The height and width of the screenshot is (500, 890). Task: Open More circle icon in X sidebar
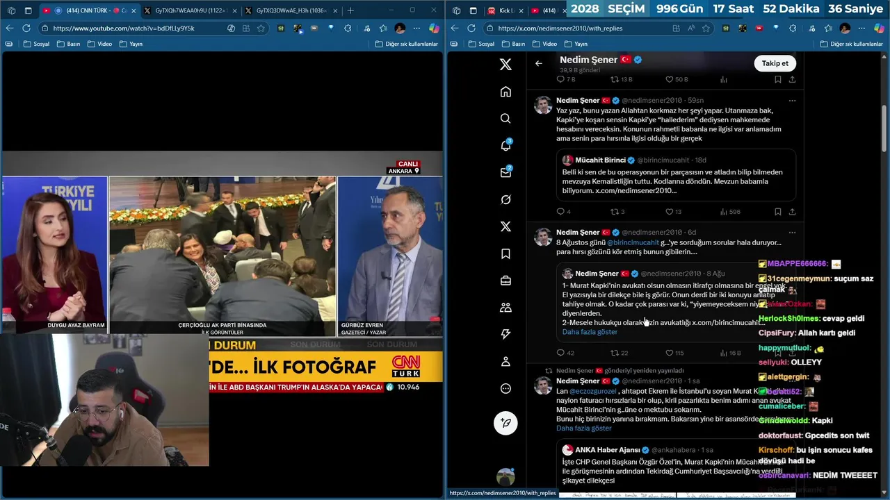tap(505, 389)
